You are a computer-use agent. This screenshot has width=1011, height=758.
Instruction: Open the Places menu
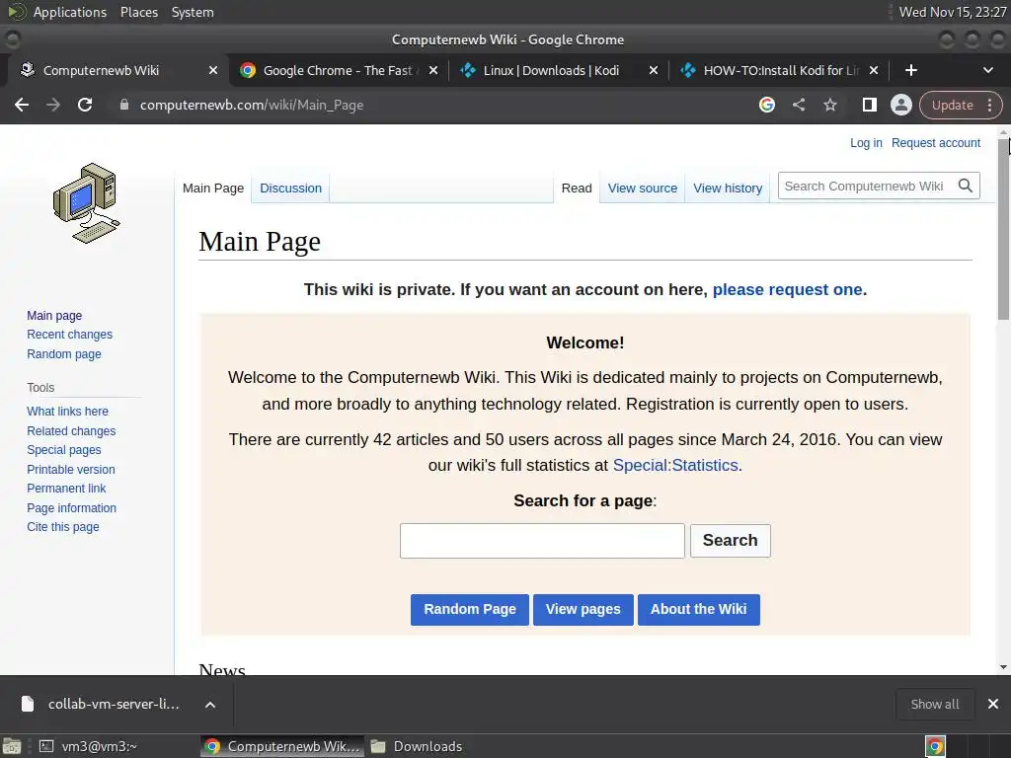pyautogui.click(x=139, y=12)
